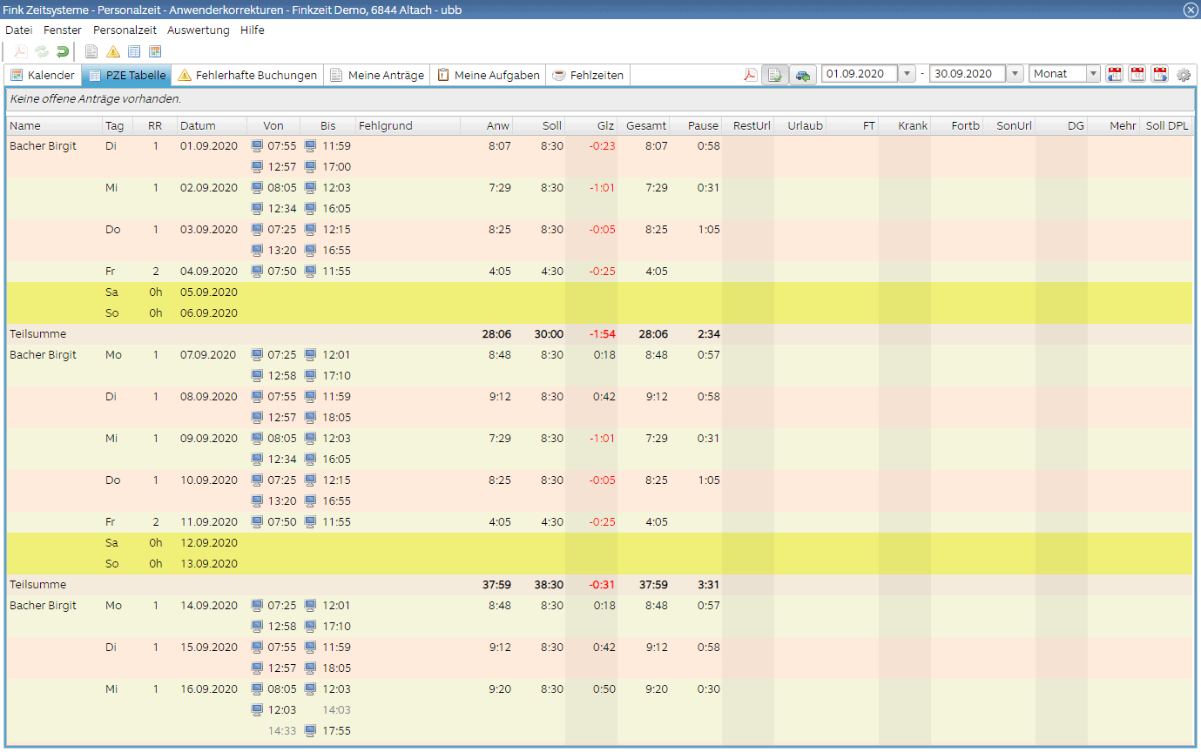The width and height of the screenshot is (1201, 752).
Task: Toggle the document-with-checkmark button
Action: 775,75
